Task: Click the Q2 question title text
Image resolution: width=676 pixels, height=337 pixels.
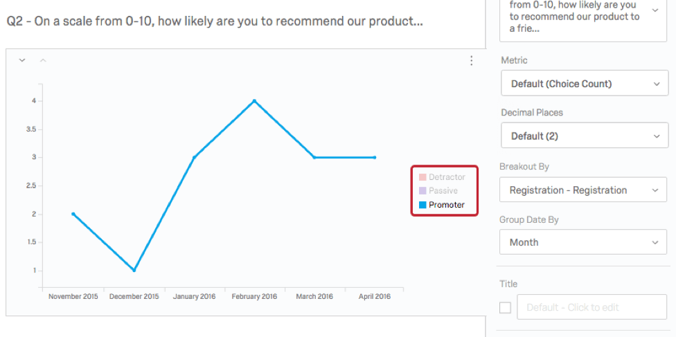Action: tap(215, 21)
